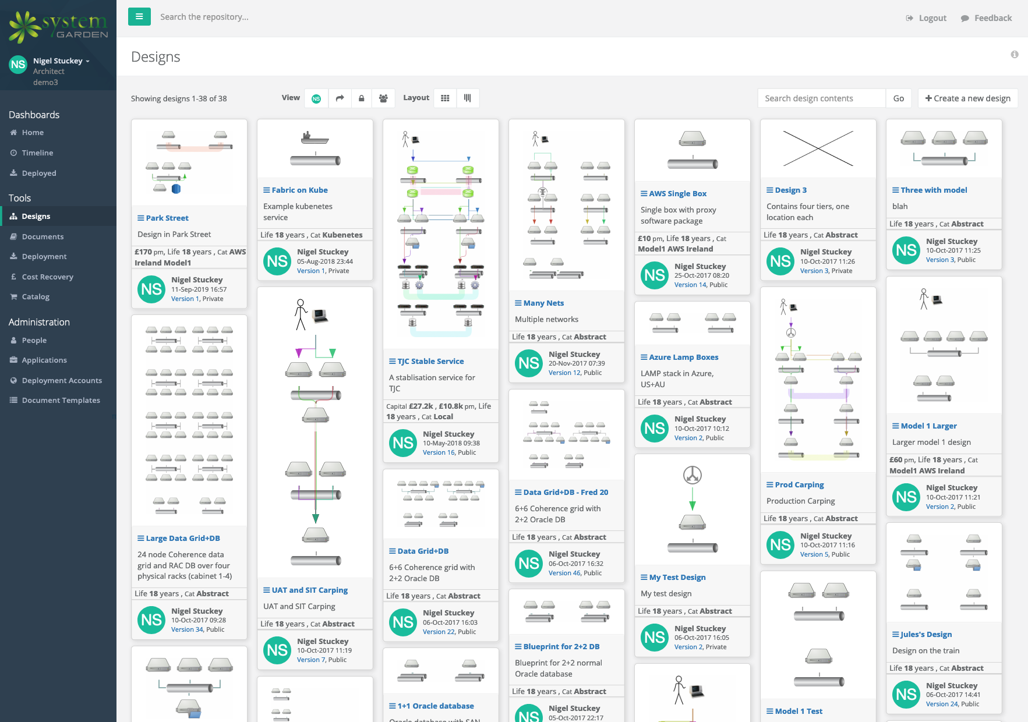Toggle the sidebar with the green hamburger button

(x=139, y=17)
